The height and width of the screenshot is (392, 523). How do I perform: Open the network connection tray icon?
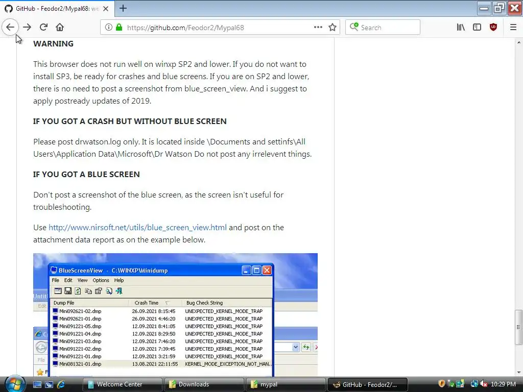(x=474, y=384)
